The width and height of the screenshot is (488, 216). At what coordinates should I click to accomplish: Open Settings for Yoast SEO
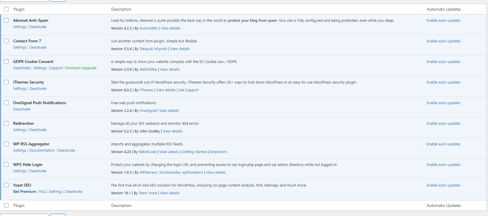coord(55,192)
